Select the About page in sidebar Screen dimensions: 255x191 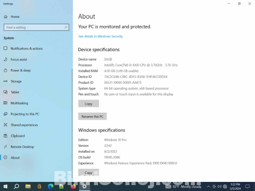(15, 157)
